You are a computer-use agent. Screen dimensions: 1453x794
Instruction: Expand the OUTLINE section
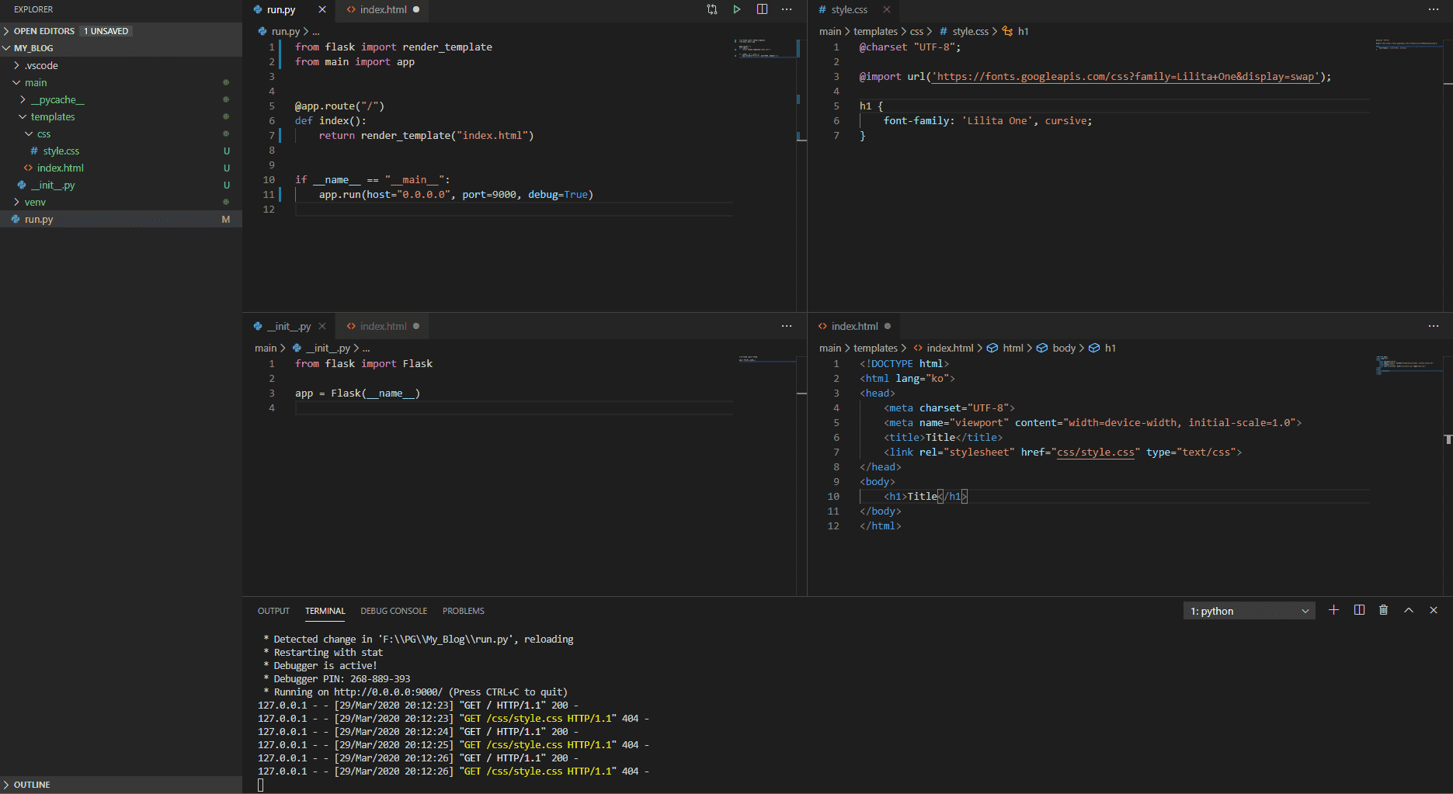coord(31,785)
